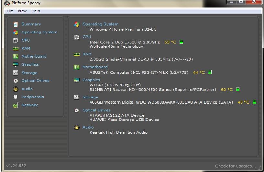Click the Graphics monitor icon in sidebar
The height and width of the screenshot is (172, 264).
[16, 64]
